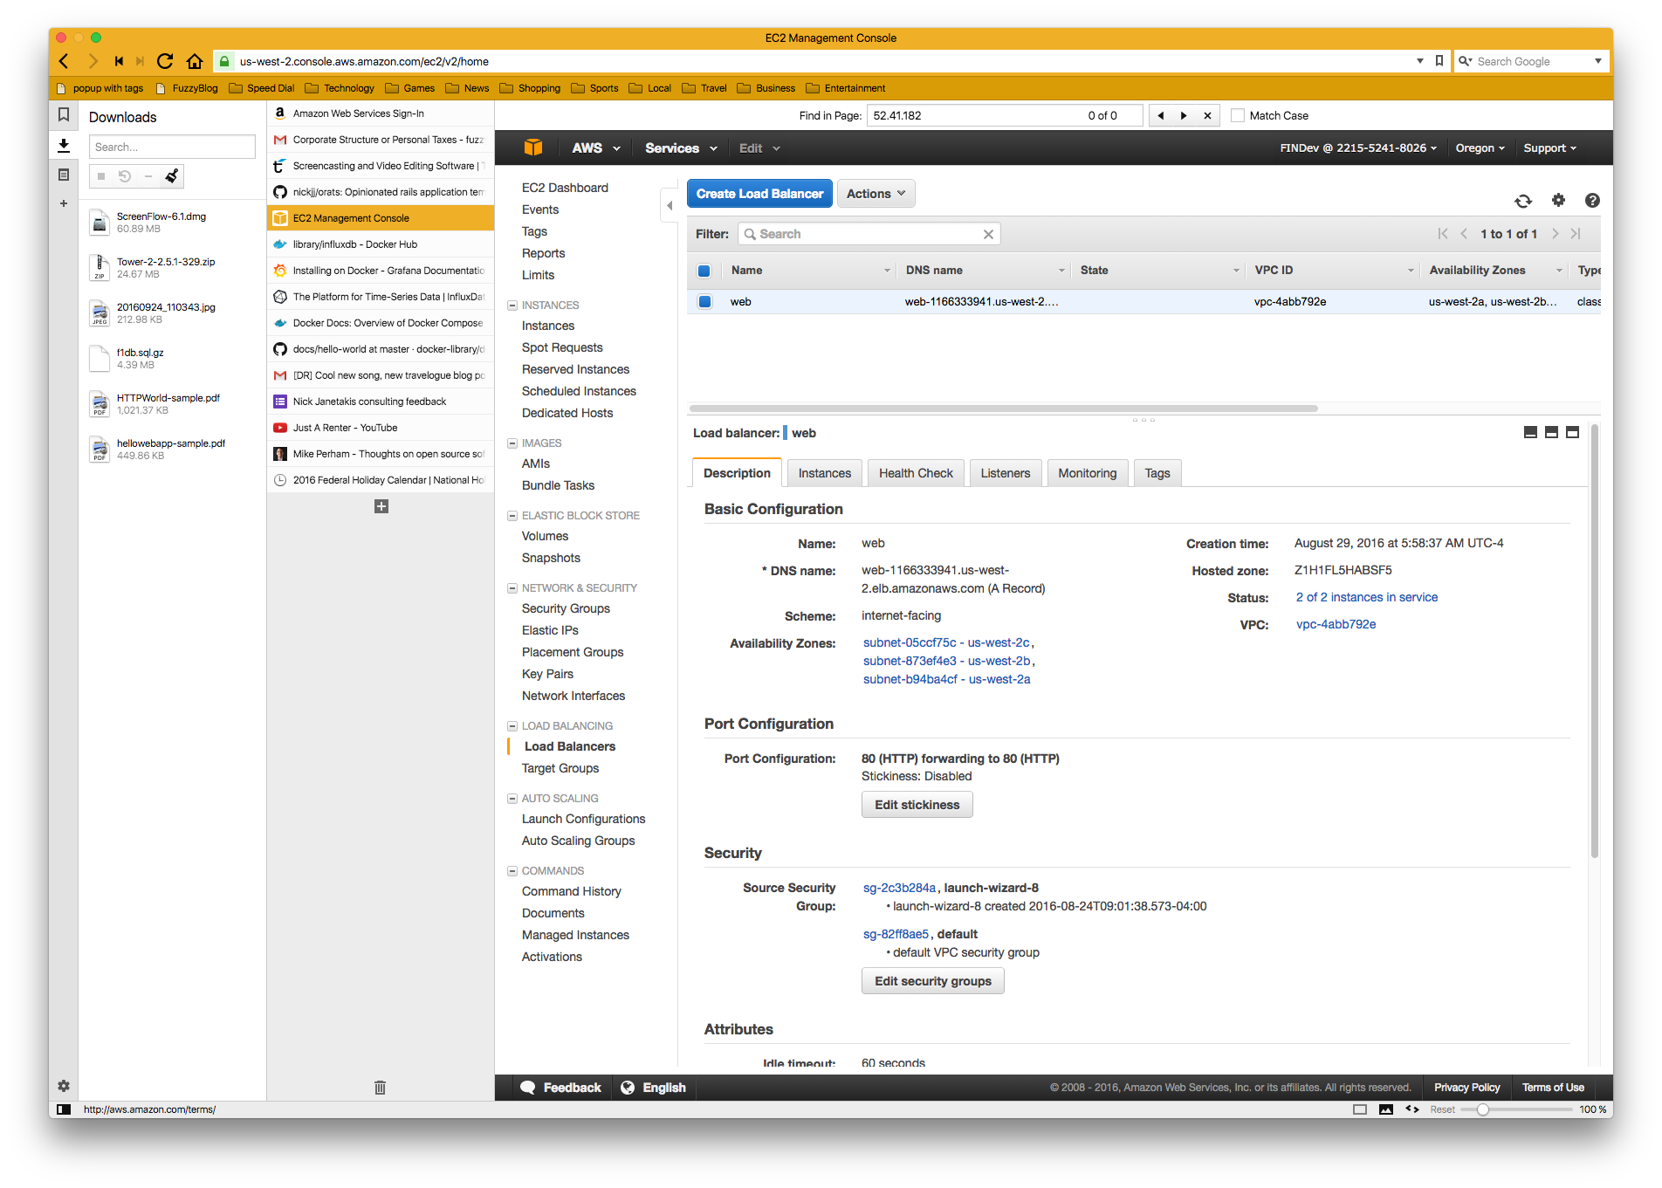Clear downloads with the broom icon
This screenshot has width=1662, height=1188.
click(172, 176)
